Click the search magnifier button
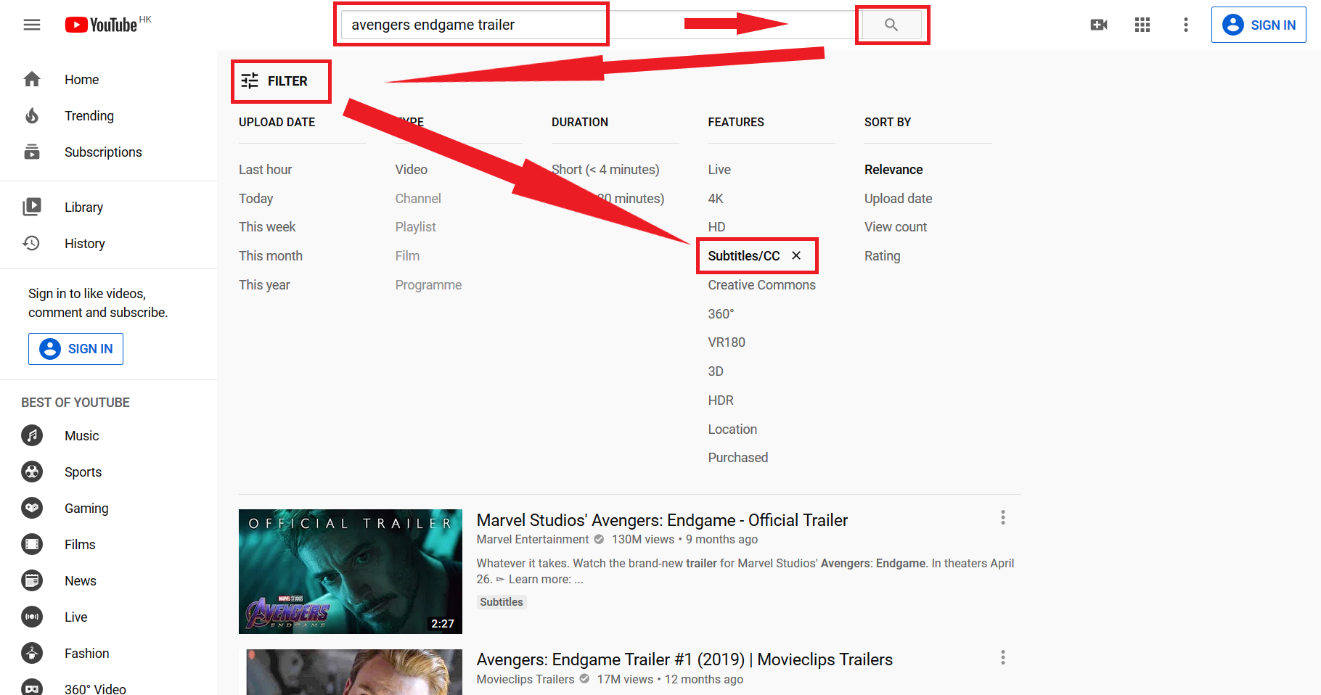This screenshot has height=695, width=1321. coord(891,25)
